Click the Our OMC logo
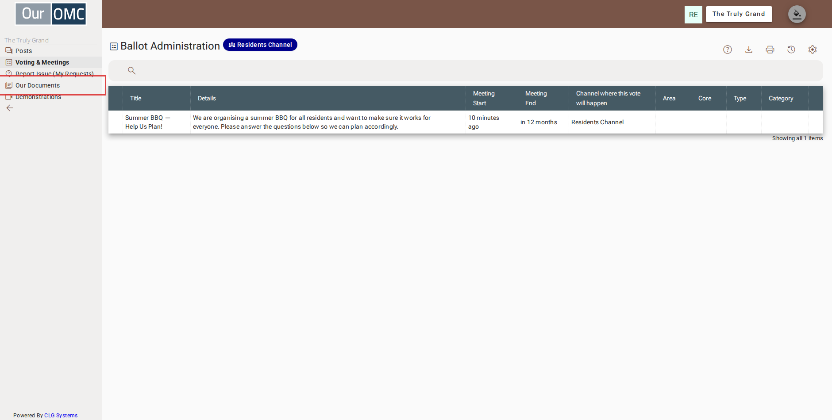 coord(51,14)
